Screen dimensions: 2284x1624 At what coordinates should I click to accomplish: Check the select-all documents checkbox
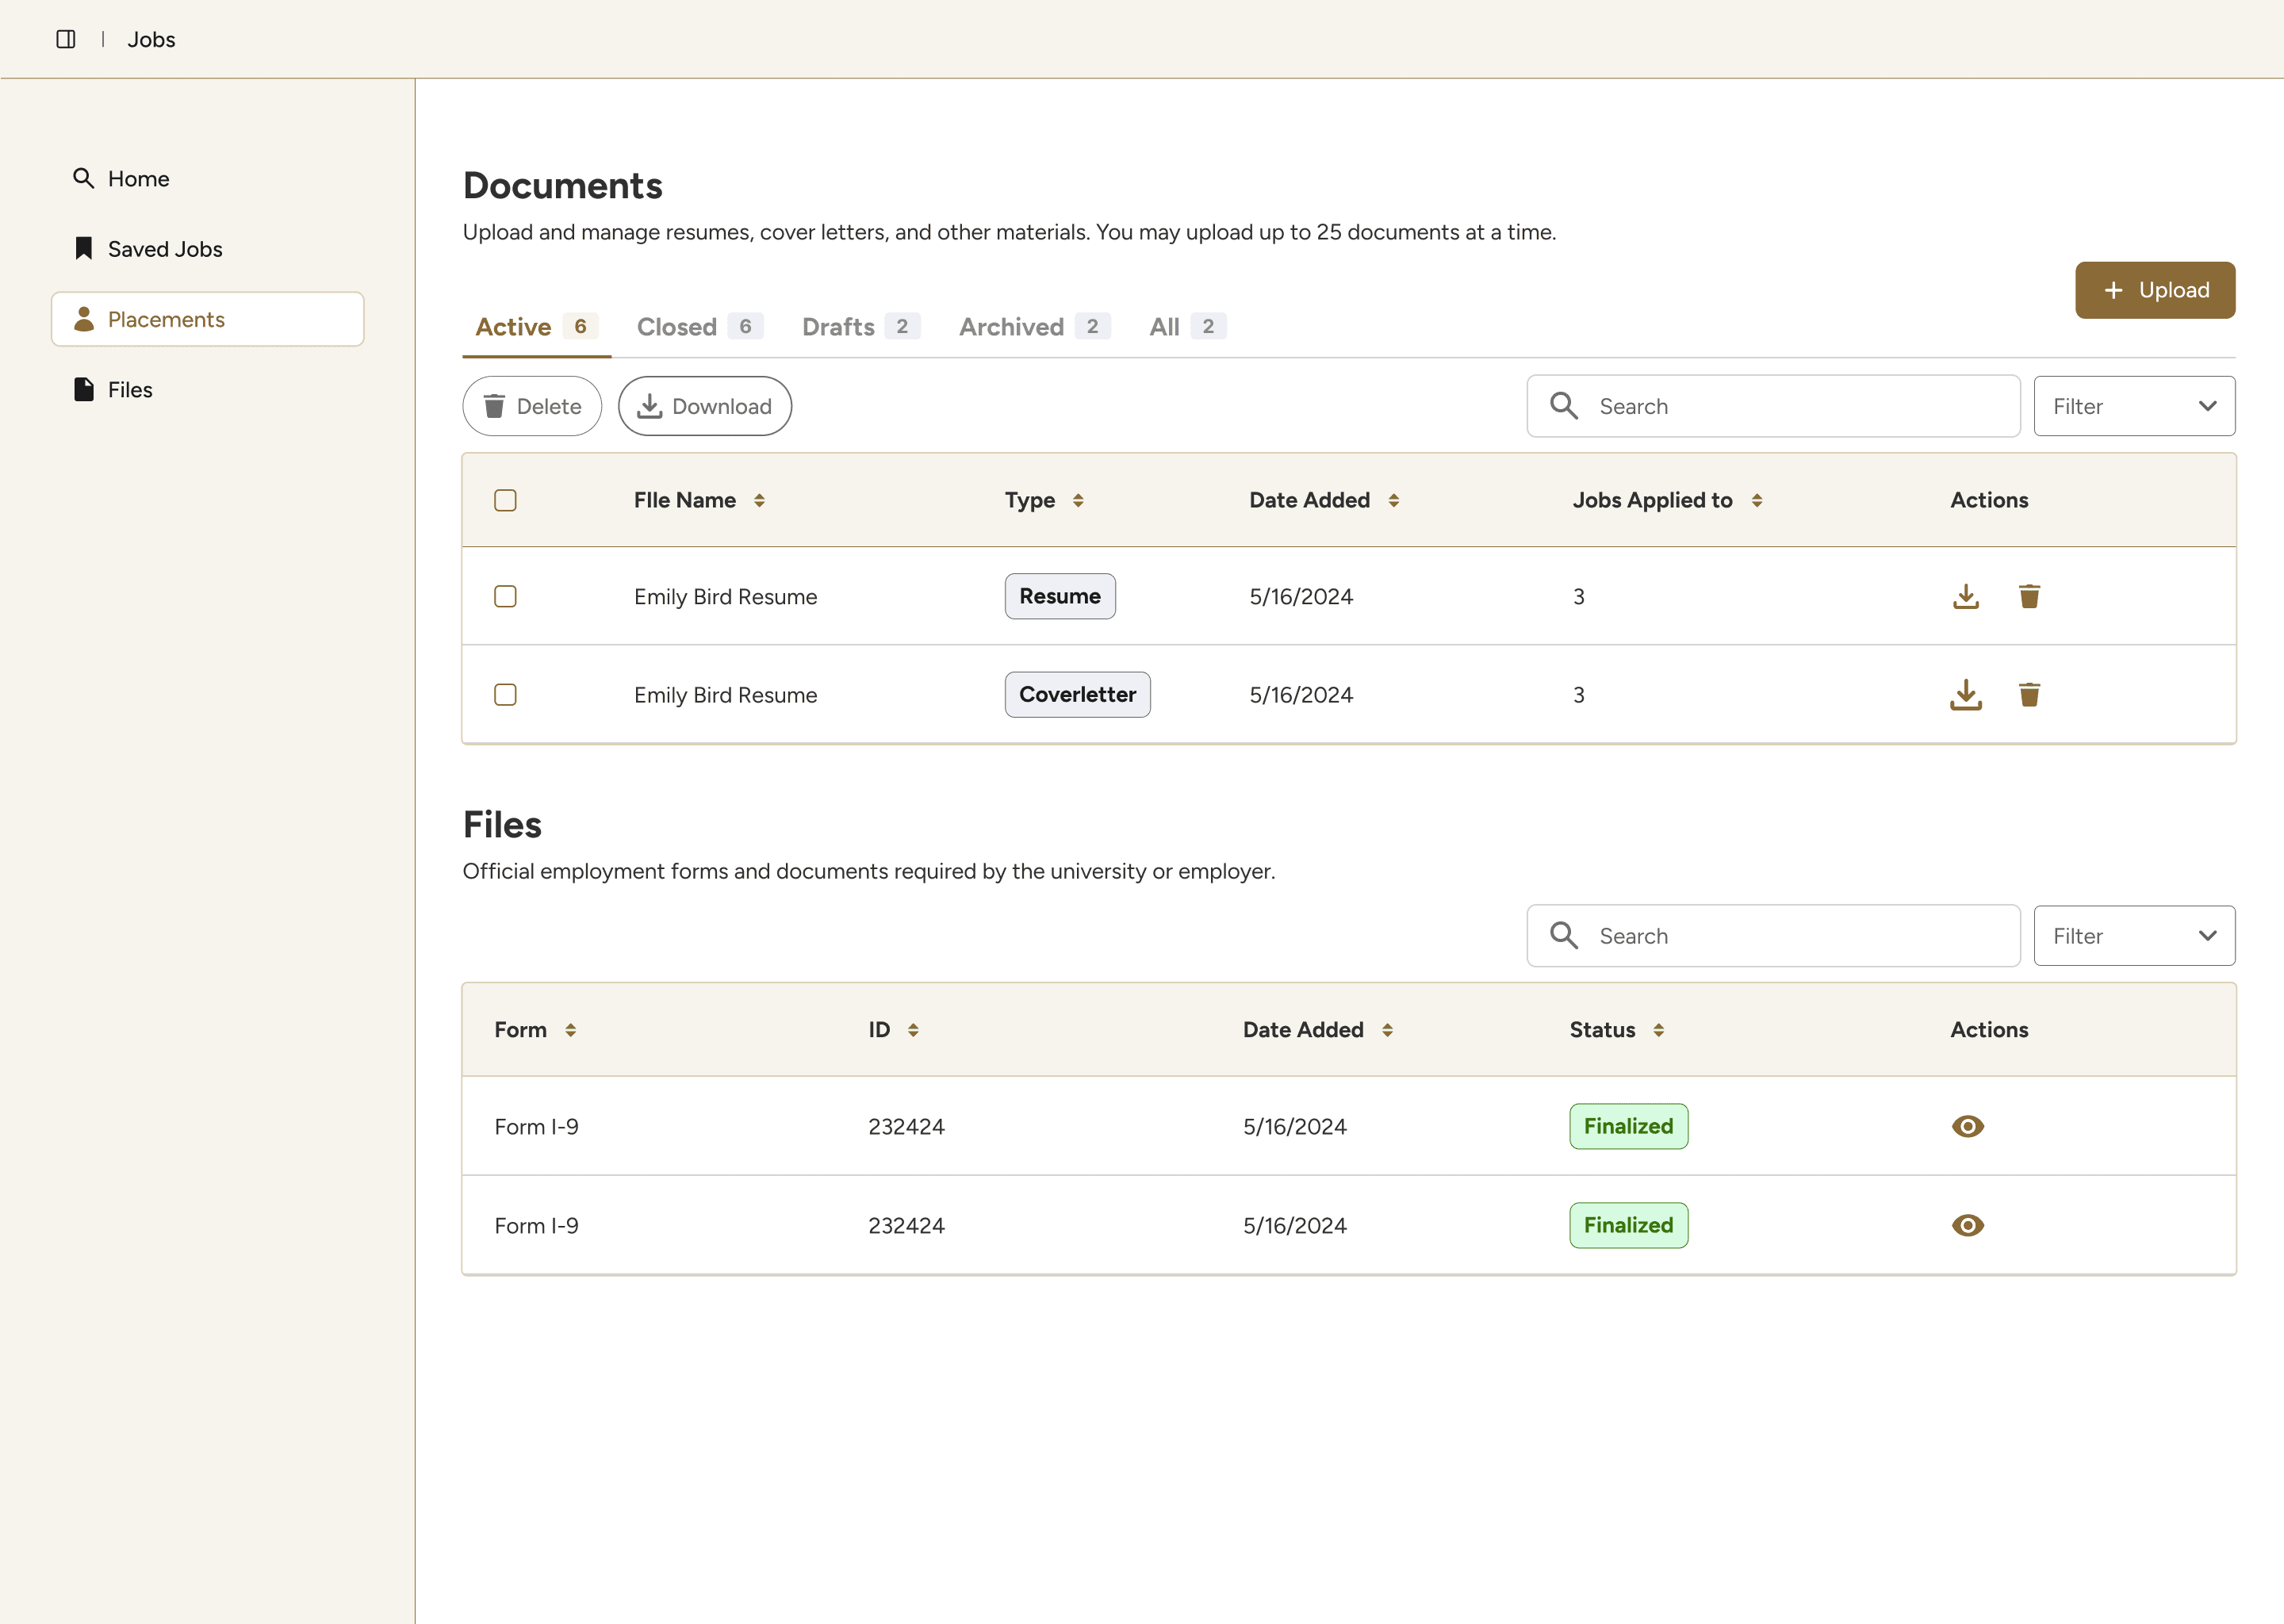505,500
